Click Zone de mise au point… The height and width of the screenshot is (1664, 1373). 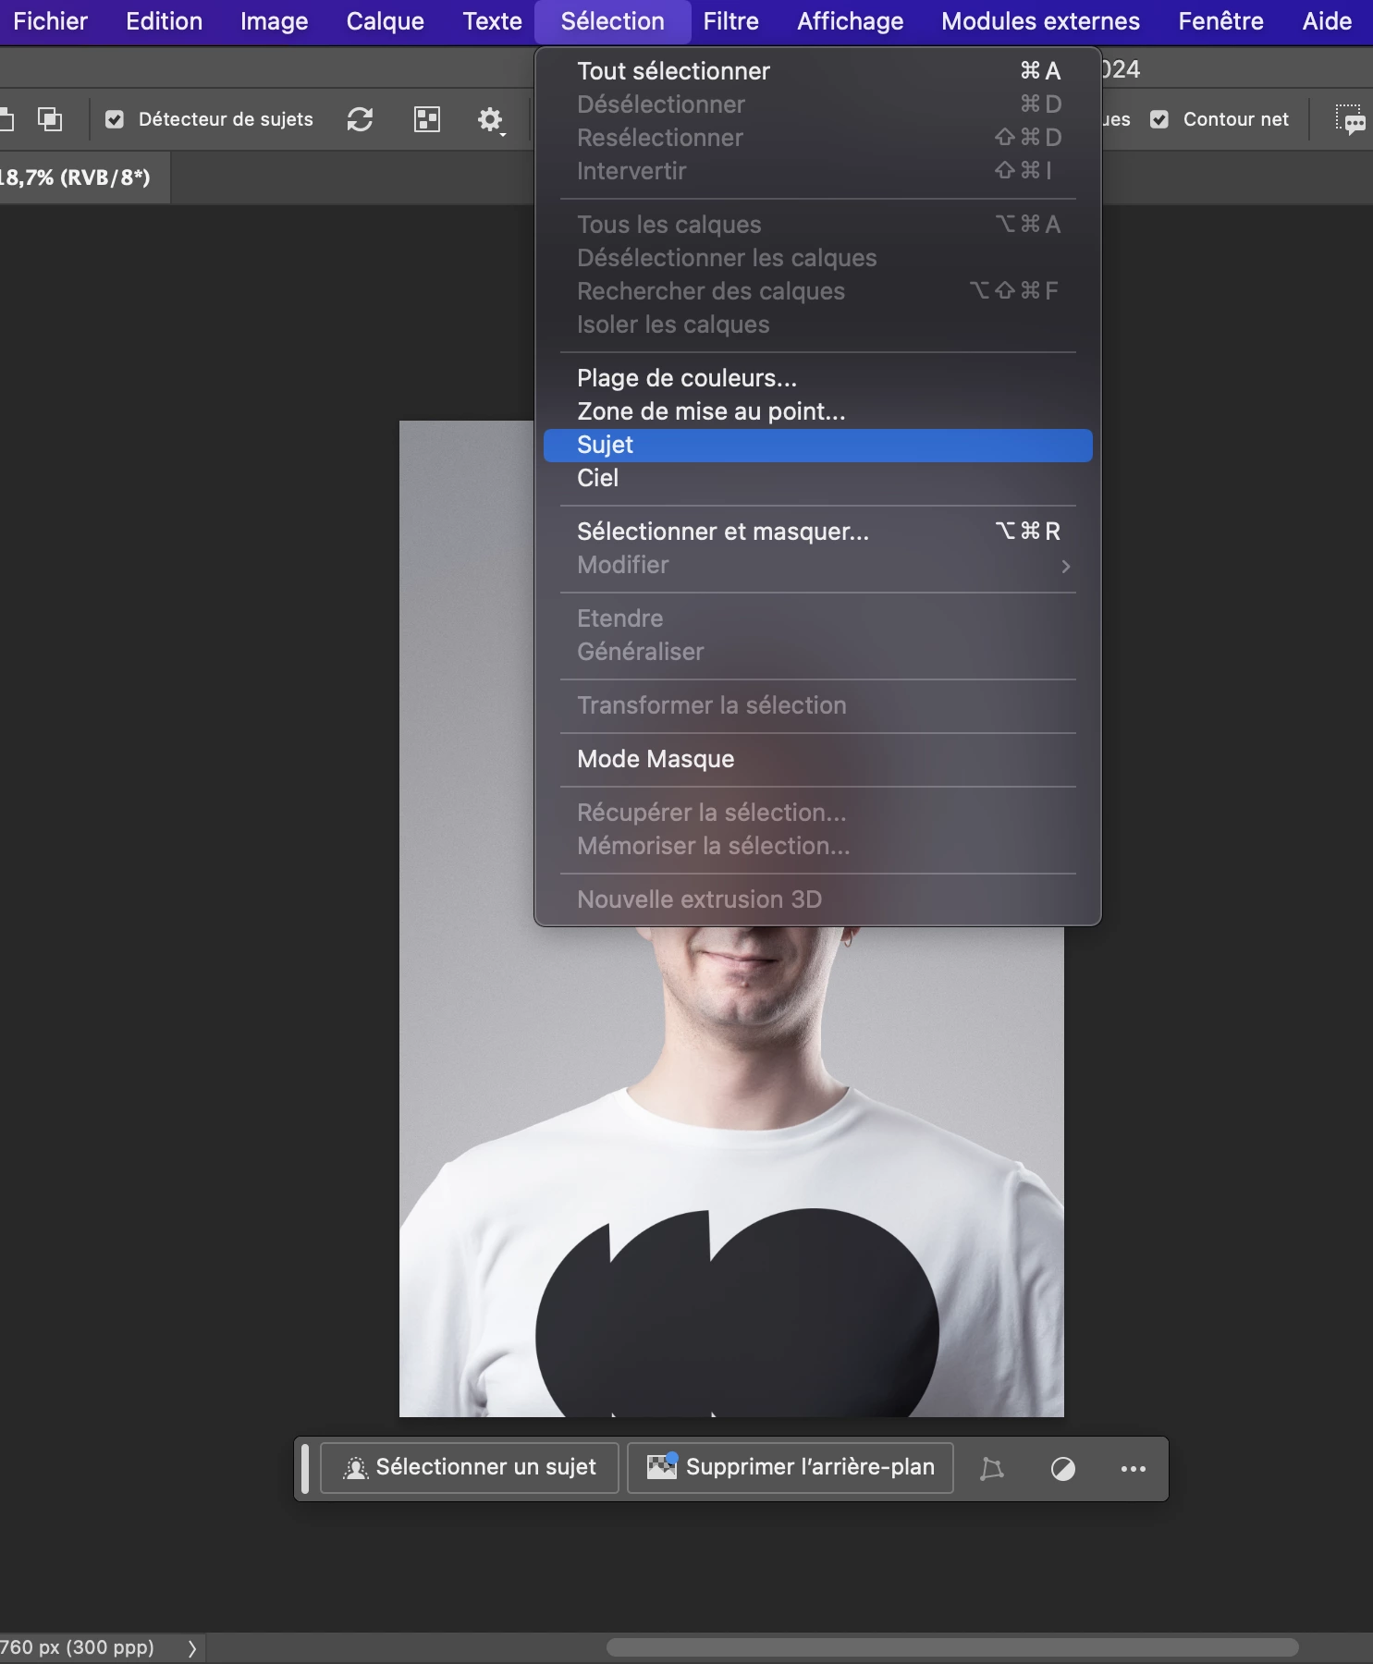817,411
